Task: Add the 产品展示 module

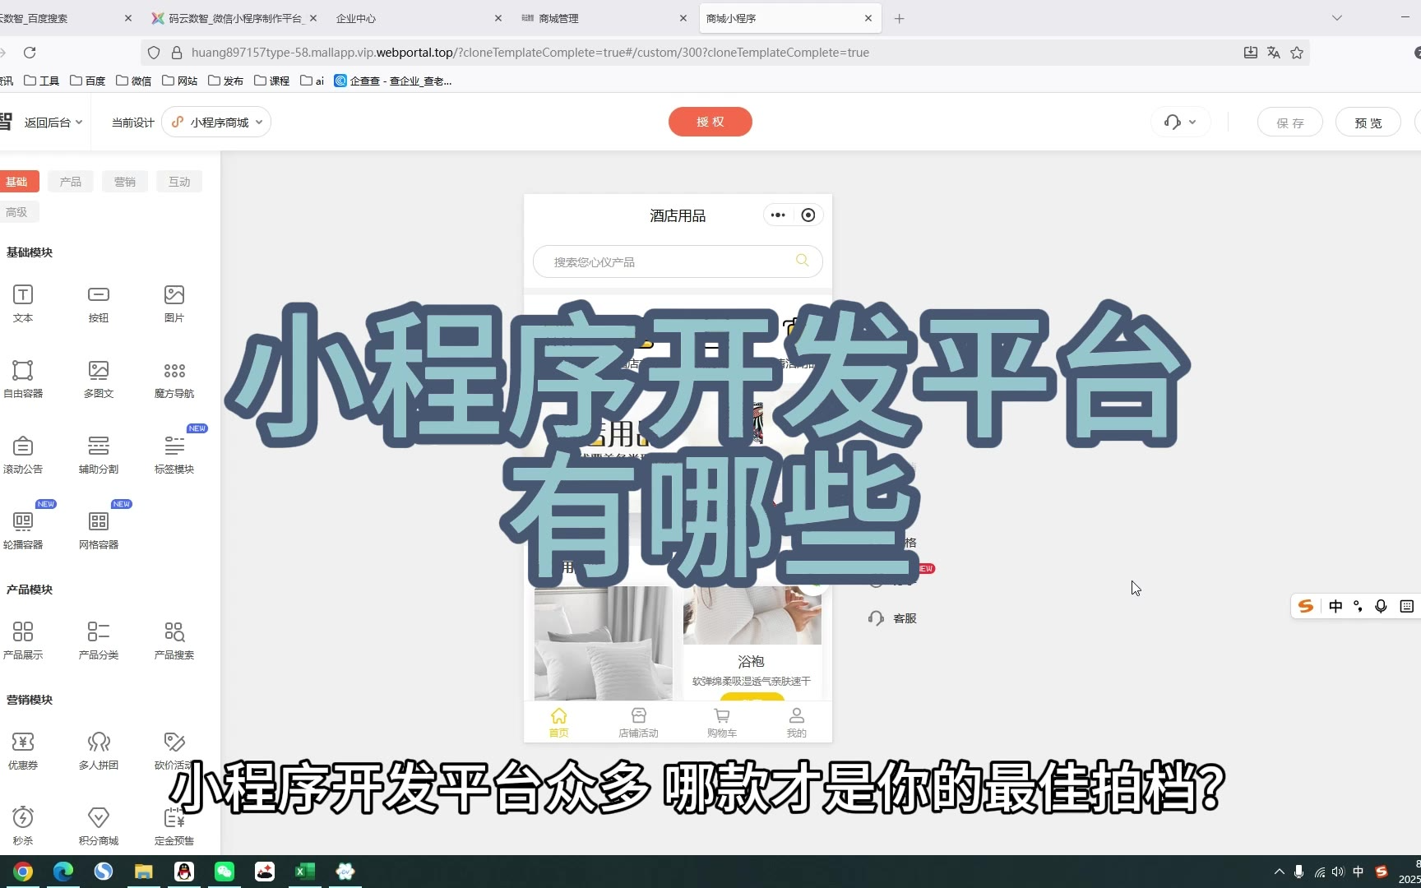Action: click(23, 641)
